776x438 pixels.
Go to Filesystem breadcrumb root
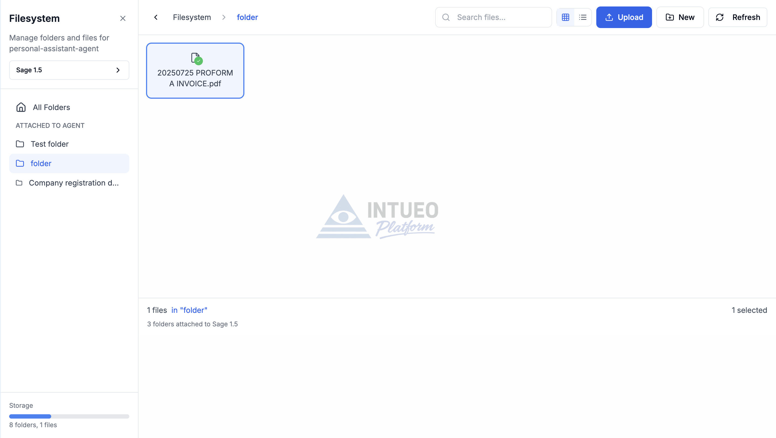(x=192, y=17)
